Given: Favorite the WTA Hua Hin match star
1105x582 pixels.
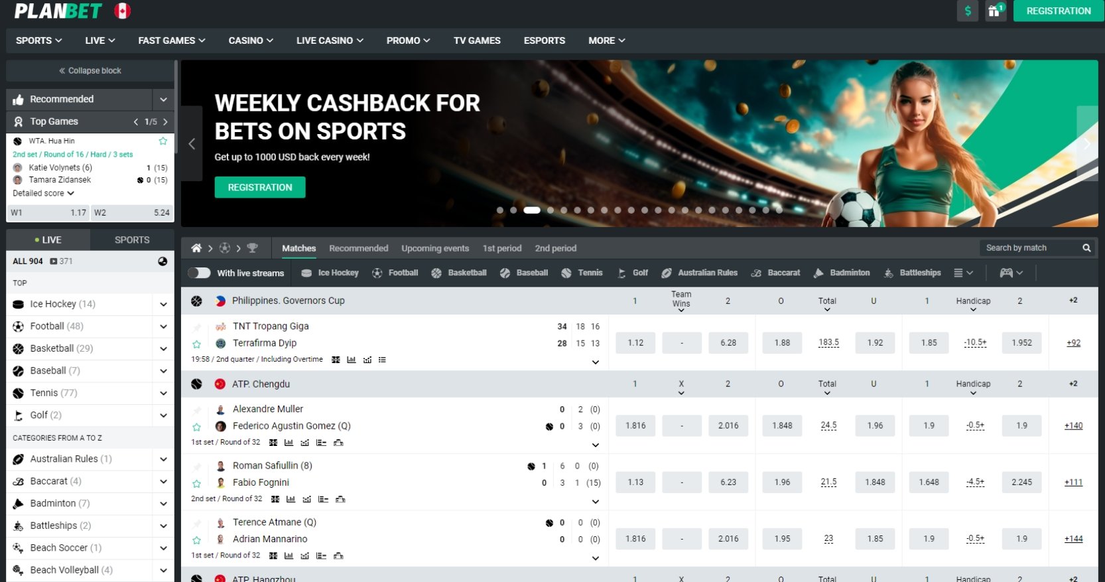Looking at the screenshot, I should (x=162, y=141).
